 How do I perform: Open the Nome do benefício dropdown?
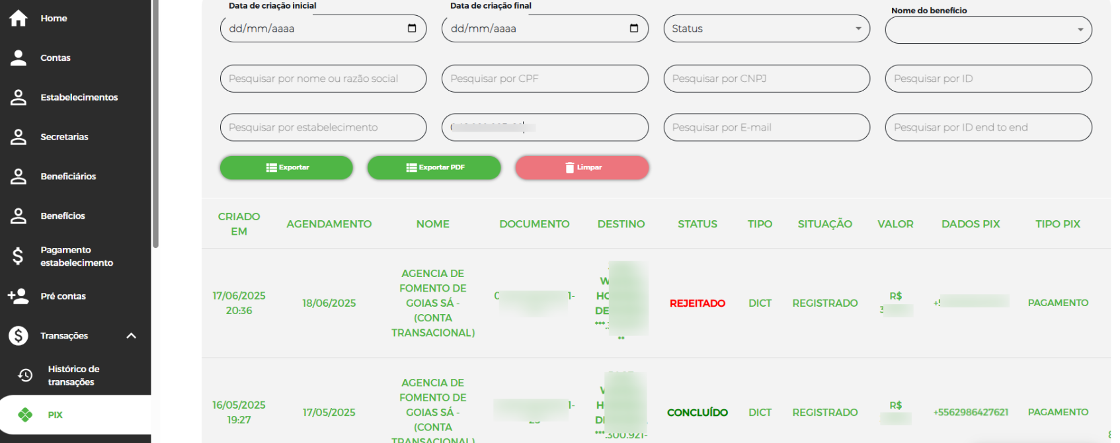coord(1080,30)
